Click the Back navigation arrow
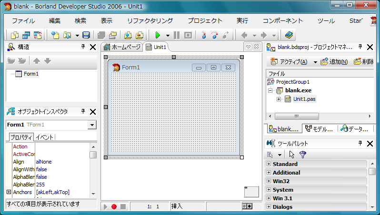The width and height of the screenshot is (380, 215). [244, 35]
